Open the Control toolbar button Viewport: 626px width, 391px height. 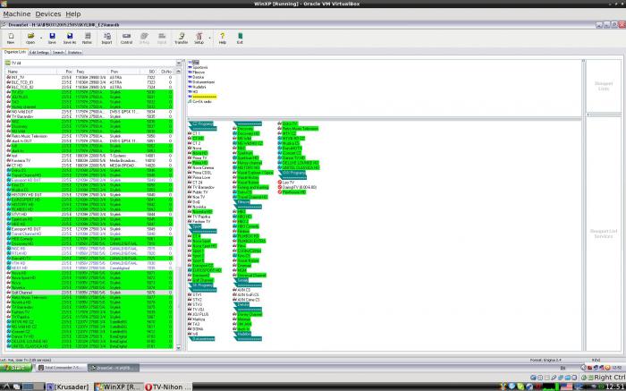point(127,38)
